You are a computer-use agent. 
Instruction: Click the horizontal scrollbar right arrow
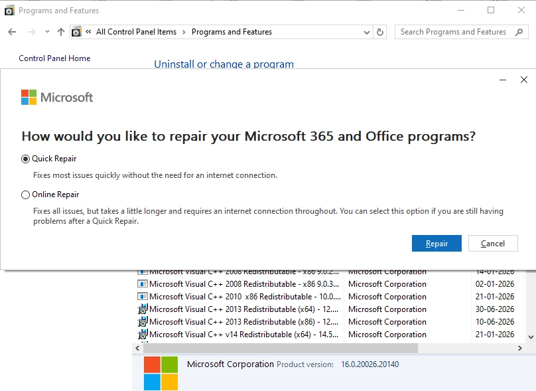click(520, 349)
